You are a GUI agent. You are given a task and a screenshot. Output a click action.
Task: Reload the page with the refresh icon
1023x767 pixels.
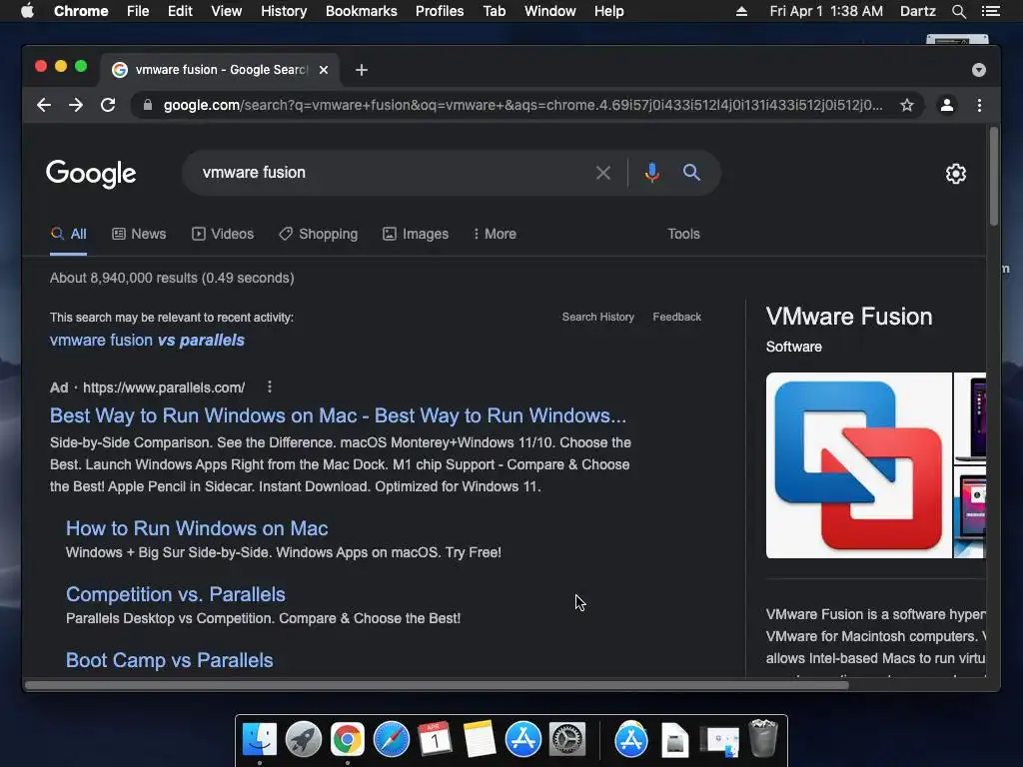tap(108, 105)
